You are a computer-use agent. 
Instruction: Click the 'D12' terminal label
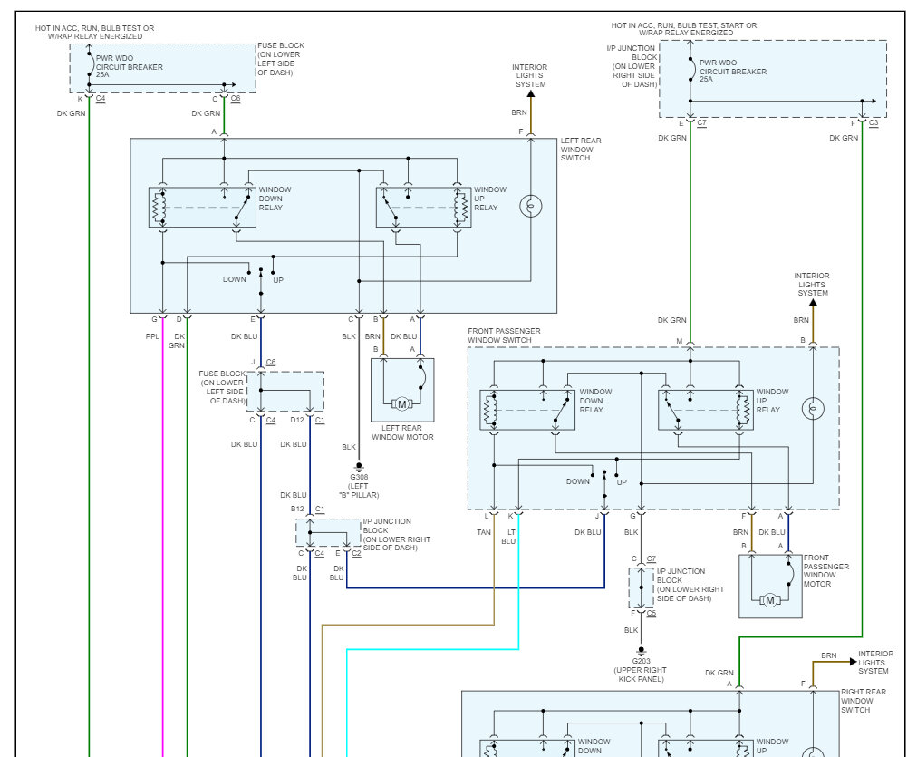pyautogui.click(x=297, y=420)
